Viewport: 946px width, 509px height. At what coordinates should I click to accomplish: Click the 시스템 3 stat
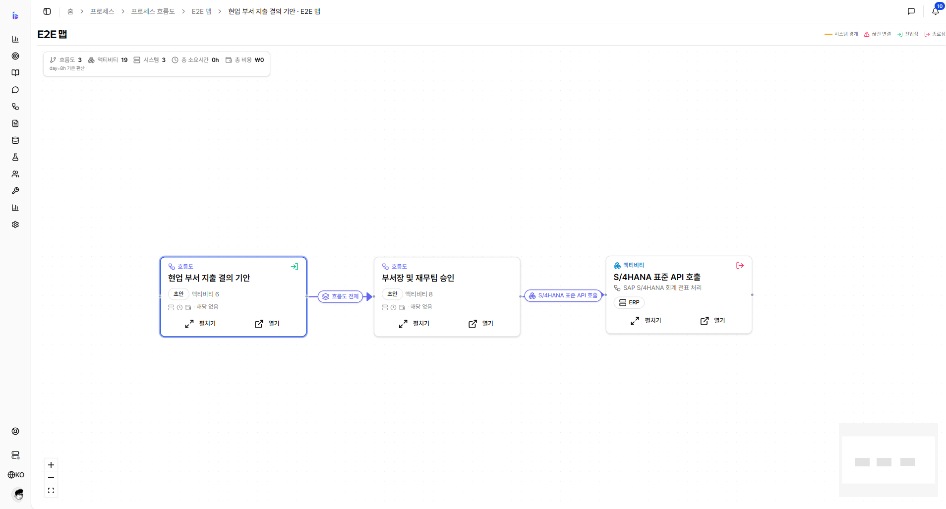(x=150, y=60)
